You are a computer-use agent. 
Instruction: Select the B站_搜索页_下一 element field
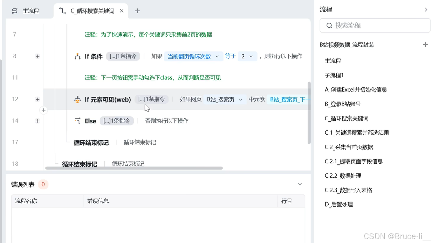[288, 99]
